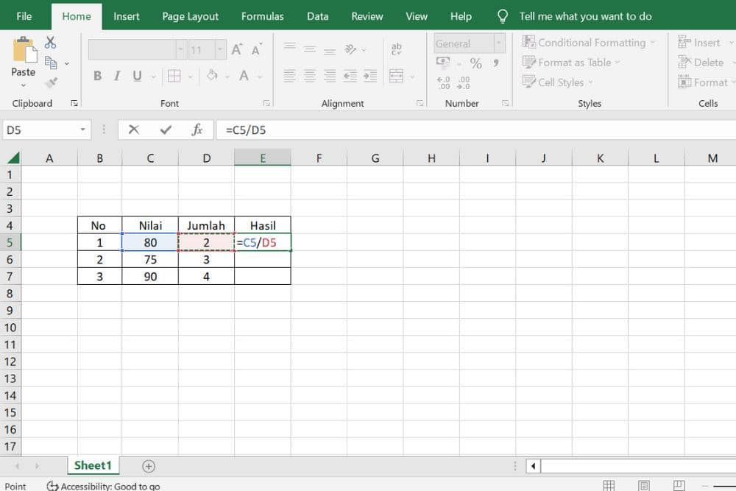
Task: Click the Cut scissors icon
Action: (50, 43)
